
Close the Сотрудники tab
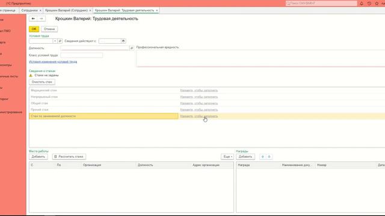click(40, 10)
